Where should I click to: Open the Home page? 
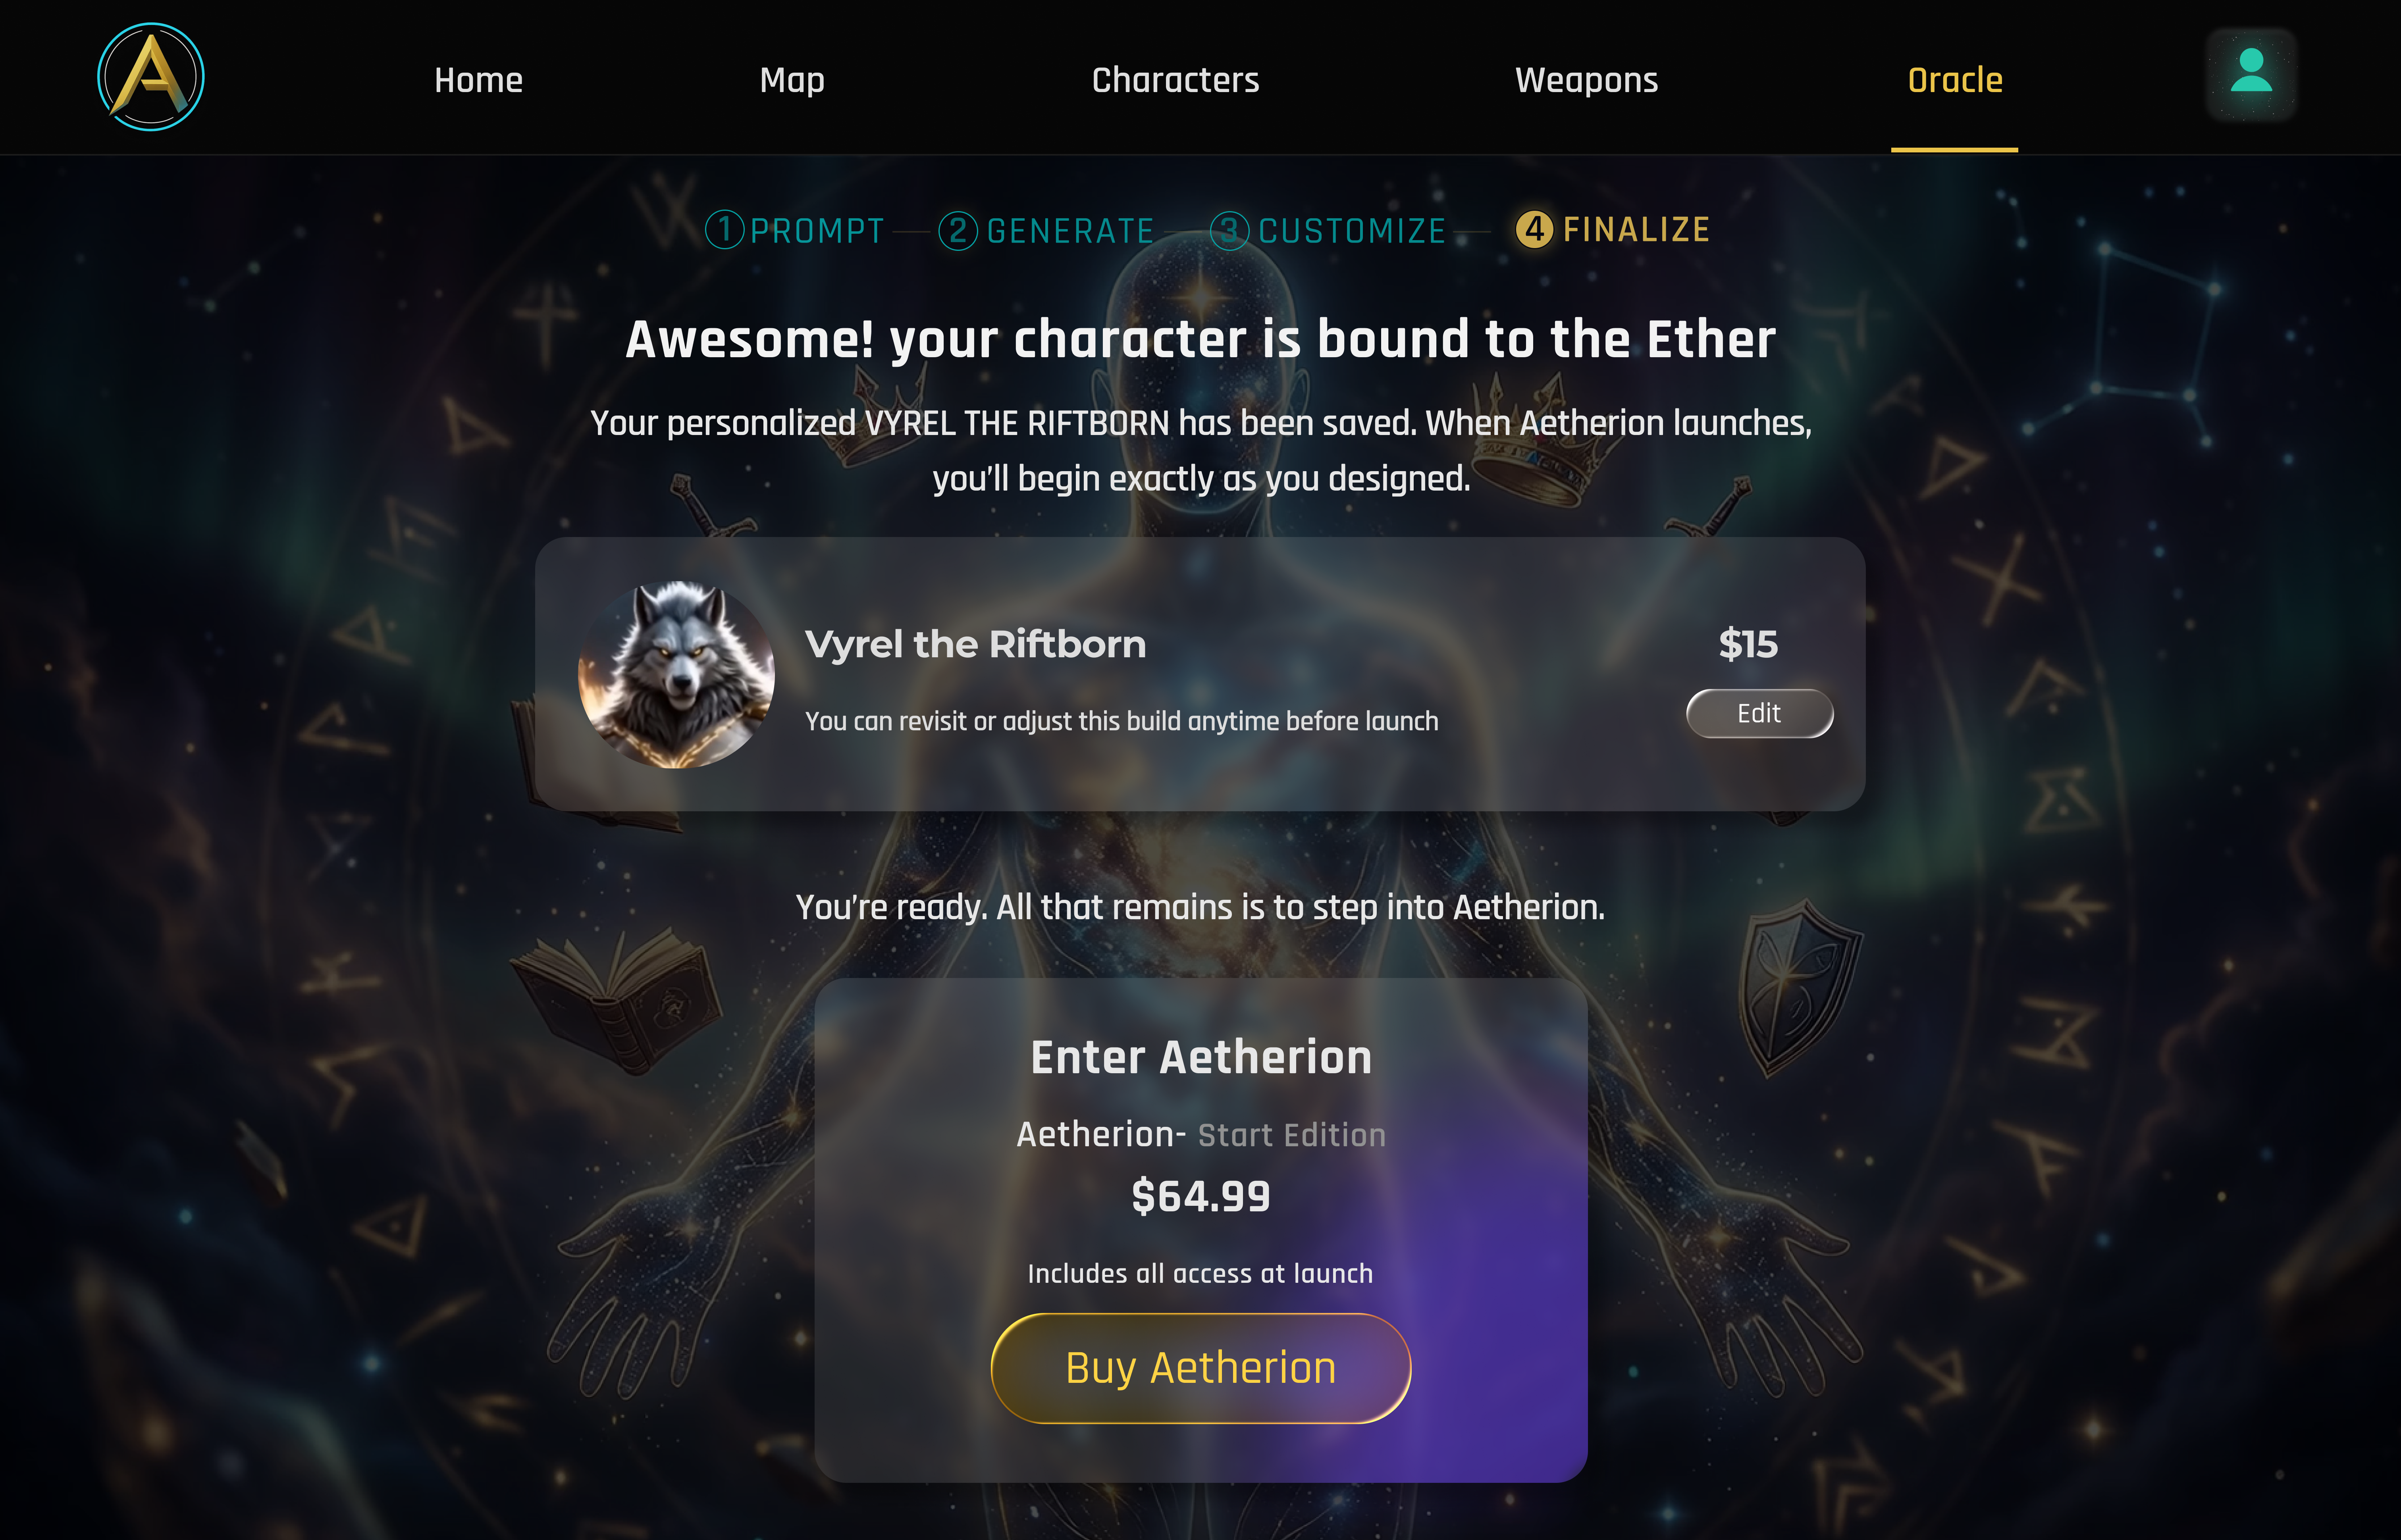(478, 80)
